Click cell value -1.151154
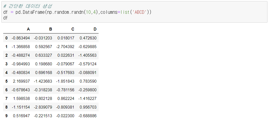268x118 pixels. coord(21,107)
